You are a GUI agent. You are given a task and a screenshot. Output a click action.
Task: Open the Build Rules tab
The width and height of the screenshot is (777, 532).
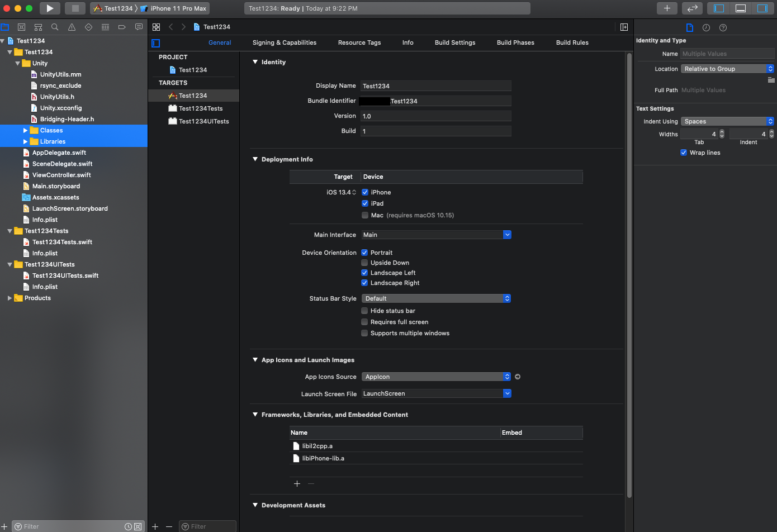[572, 42]
